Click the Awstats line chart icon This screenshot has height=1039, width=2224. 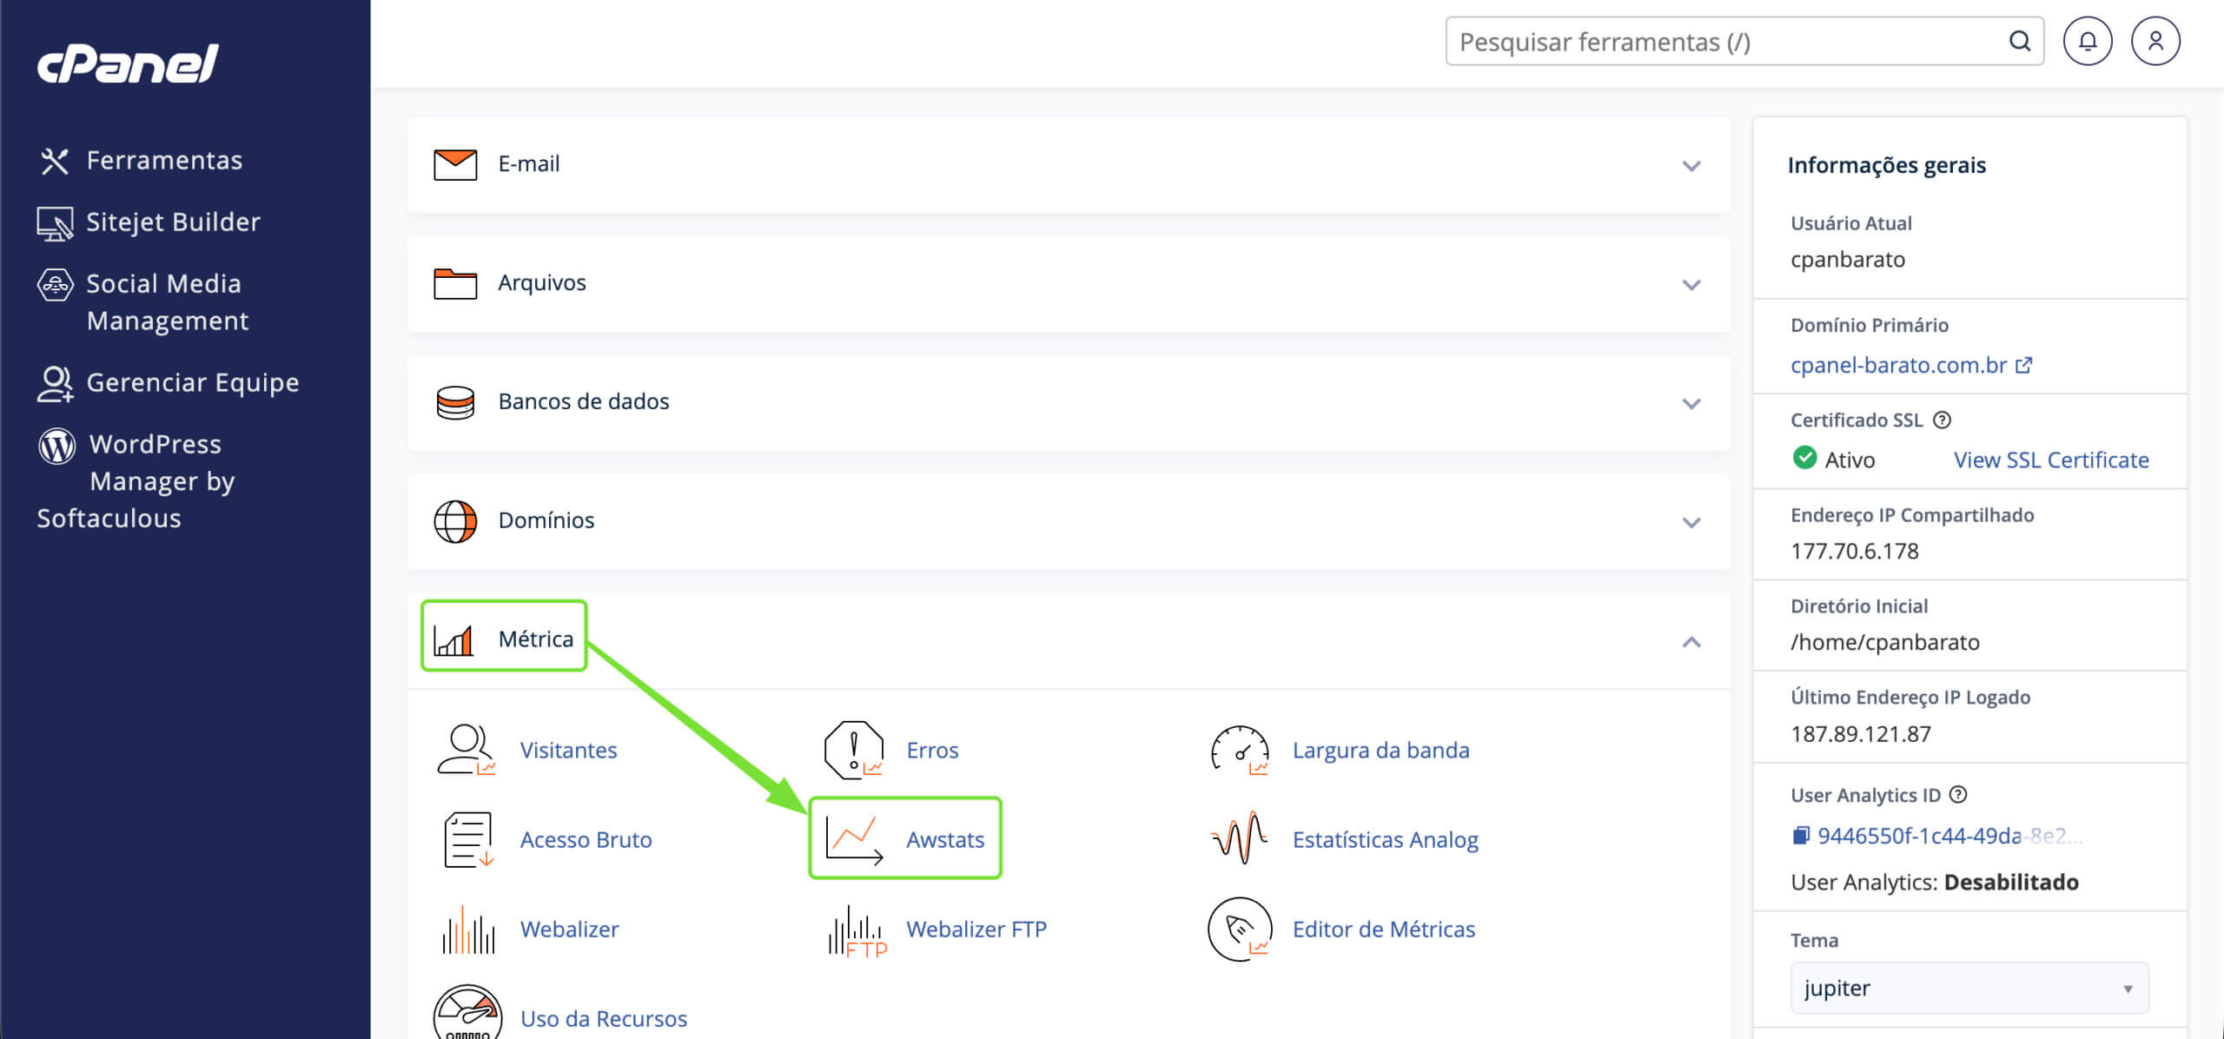coord(854,840)
